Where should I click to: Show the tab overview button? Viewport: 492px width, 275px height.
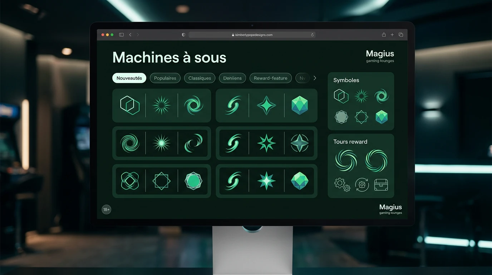401,35
